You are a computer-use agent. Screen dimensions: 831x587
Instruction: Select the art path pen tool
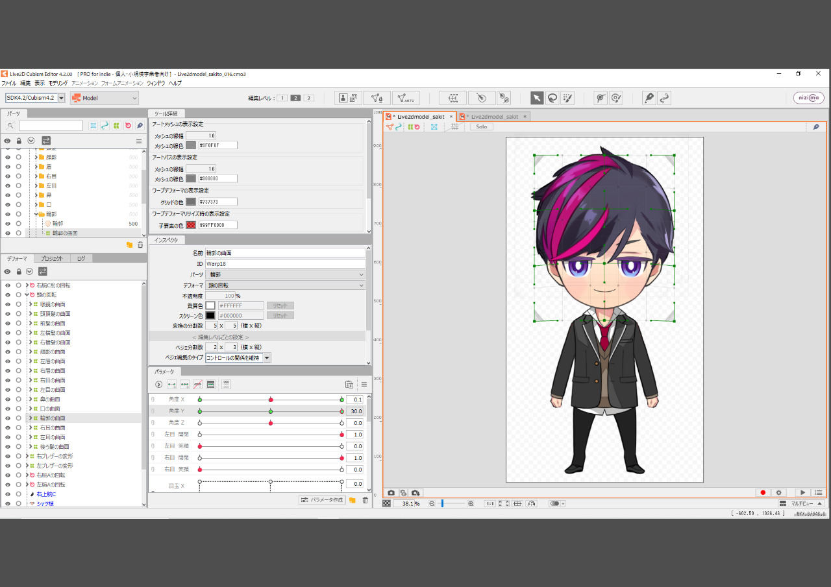[649, 98]
